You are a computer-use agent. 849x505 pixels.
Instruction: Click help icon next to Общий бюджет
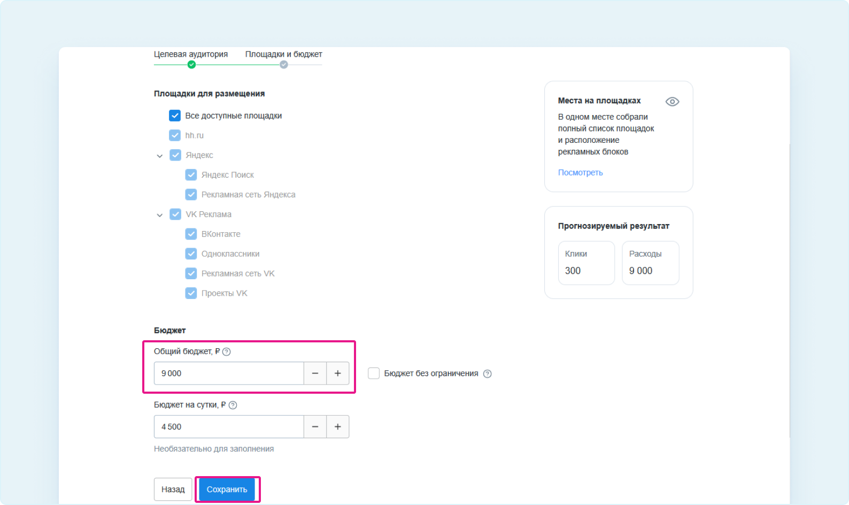tap(226, 351)
